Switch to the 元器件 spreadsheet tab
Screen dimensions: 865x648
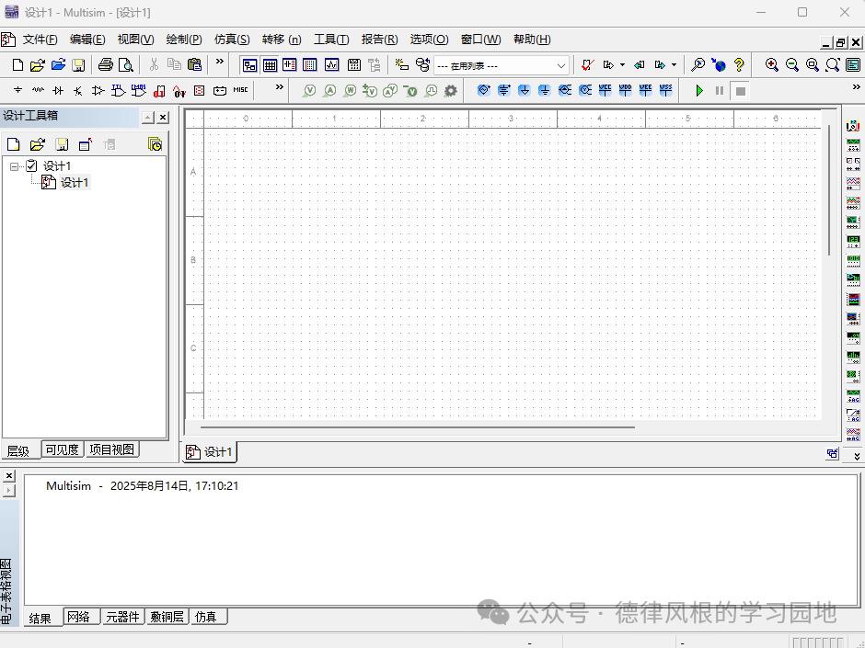point(122,617)
